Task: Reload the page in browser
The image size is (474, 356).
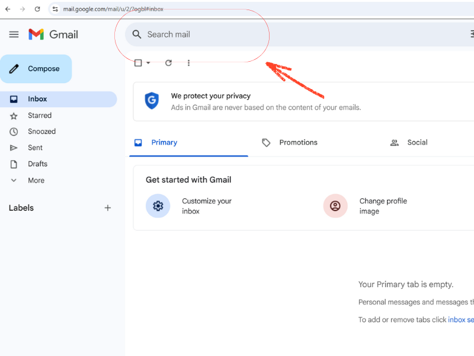Action: (x=37, y=9)
